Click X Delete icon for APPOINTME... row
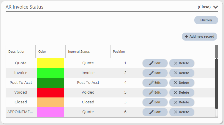The image size is (224, 125). [x=176, y=112]
